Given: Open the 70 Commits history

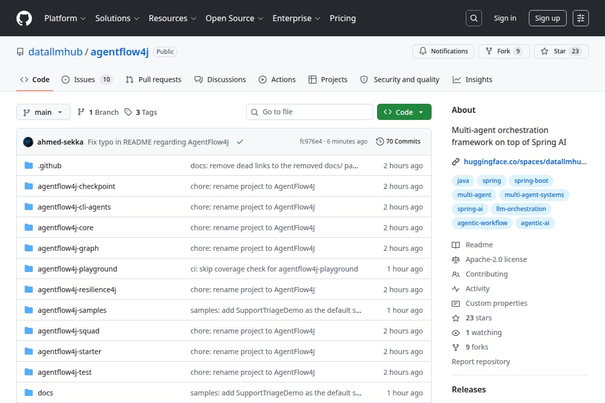Looking at the screenshot, I should coord(398,142).
